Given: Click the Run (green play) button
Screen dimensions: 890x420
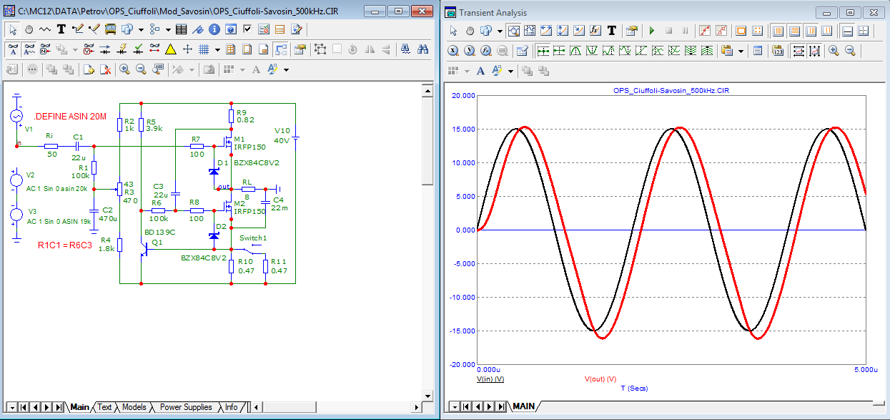Looking at the screenshot, I should point(651,31).
